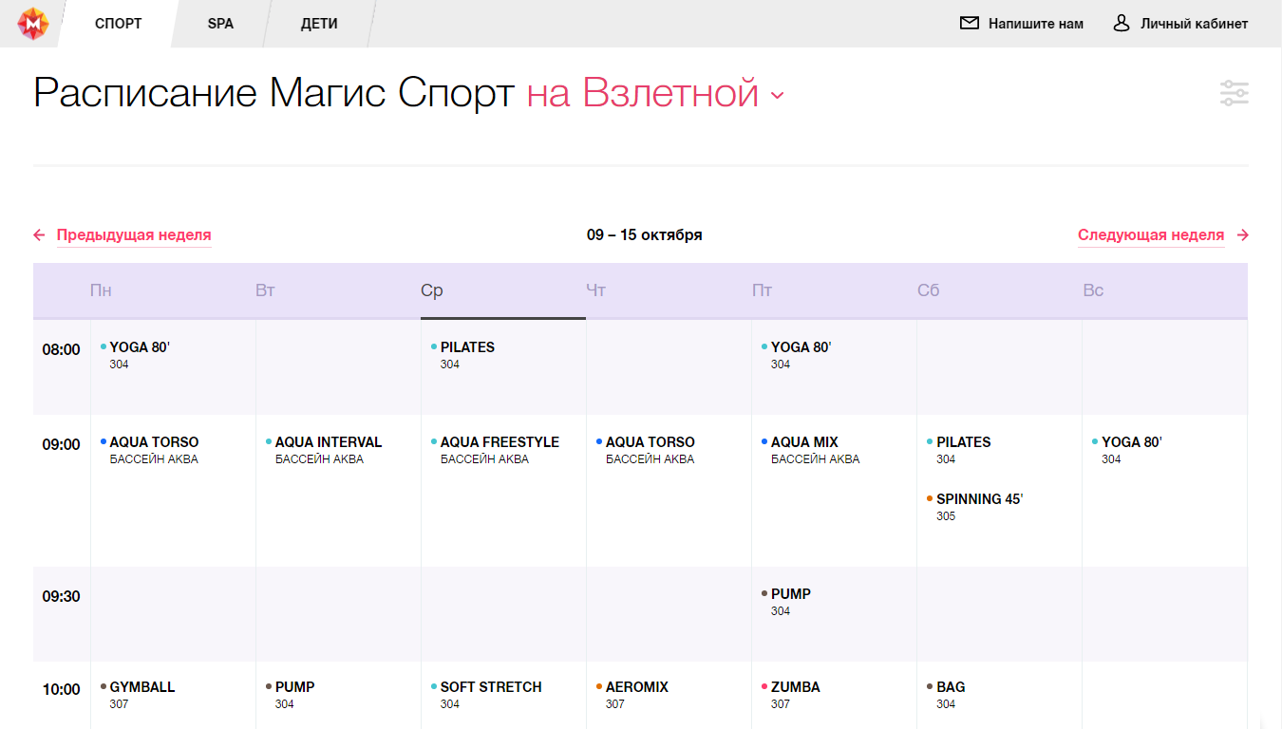
Task: Click left arrow for previous week
Action: 39,235
